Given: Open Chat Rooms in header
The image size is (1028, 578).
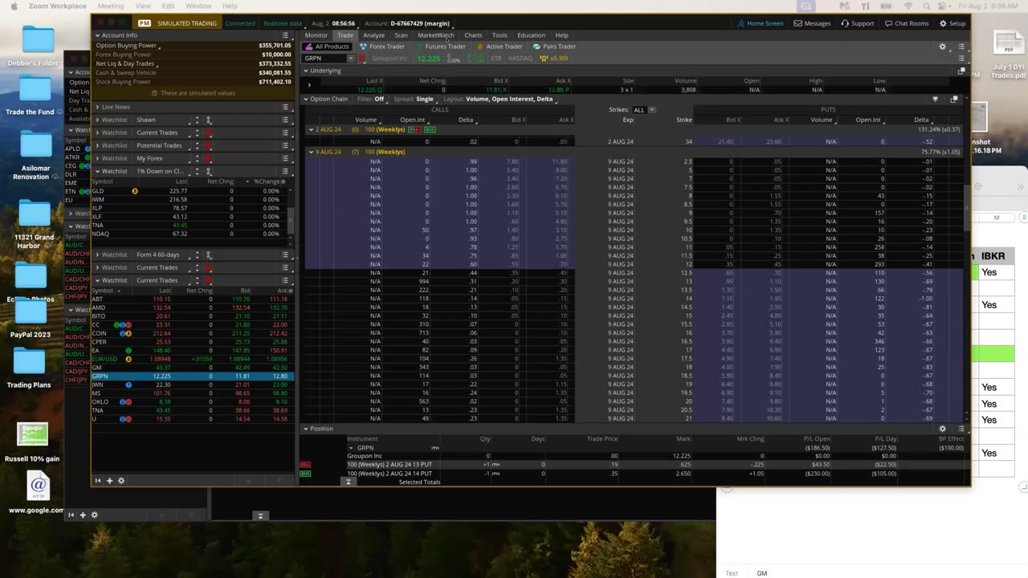Looking at the screenshot, I should [906, 23].
